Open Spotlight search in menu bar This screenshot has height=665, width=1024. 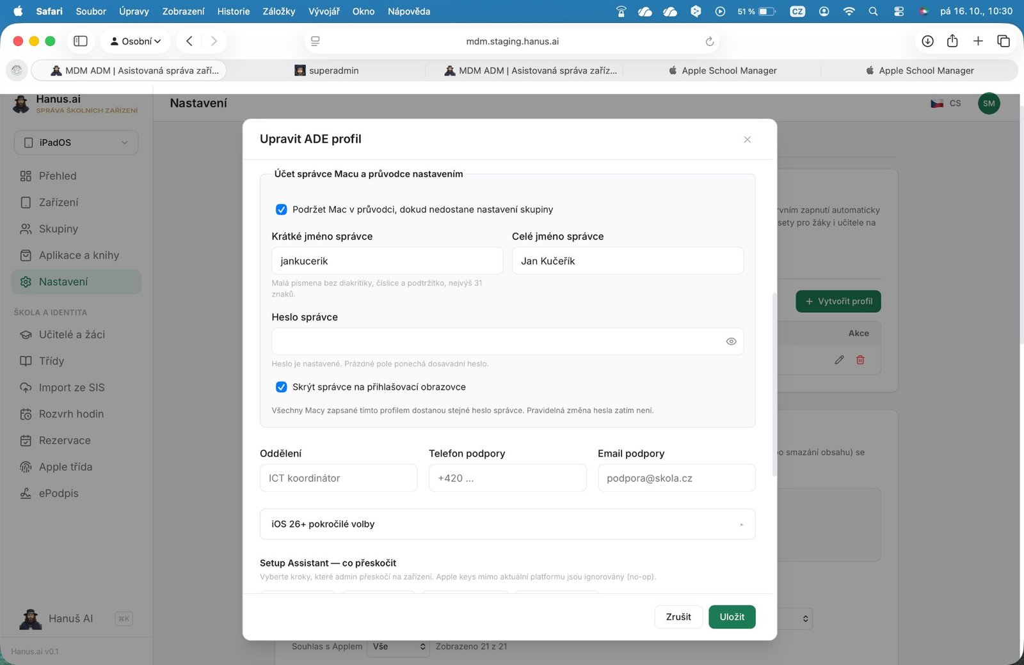[873, 12]
